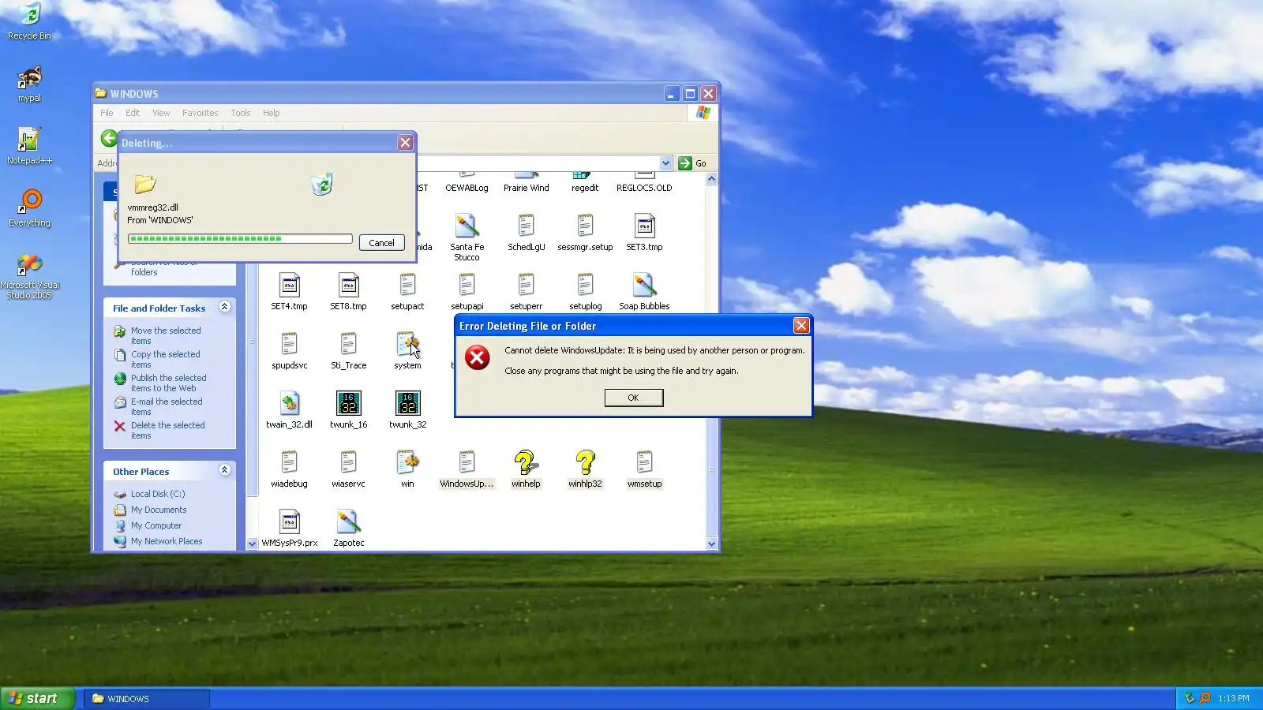Screen dimensions: 1263x710
Task: Click OK in the error dialog
Action: 634,398
